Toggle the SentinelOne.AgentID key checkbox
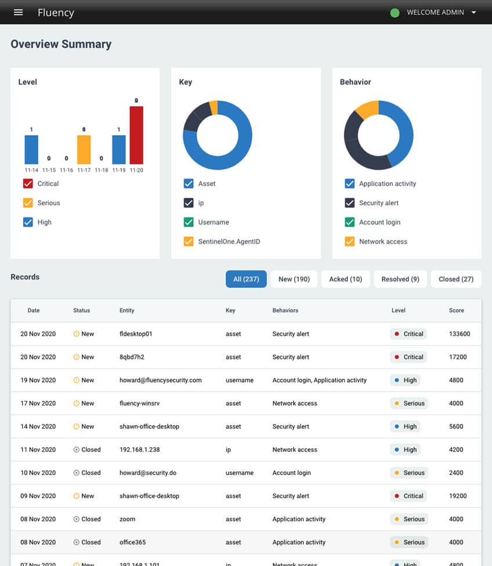 point(189,242)
